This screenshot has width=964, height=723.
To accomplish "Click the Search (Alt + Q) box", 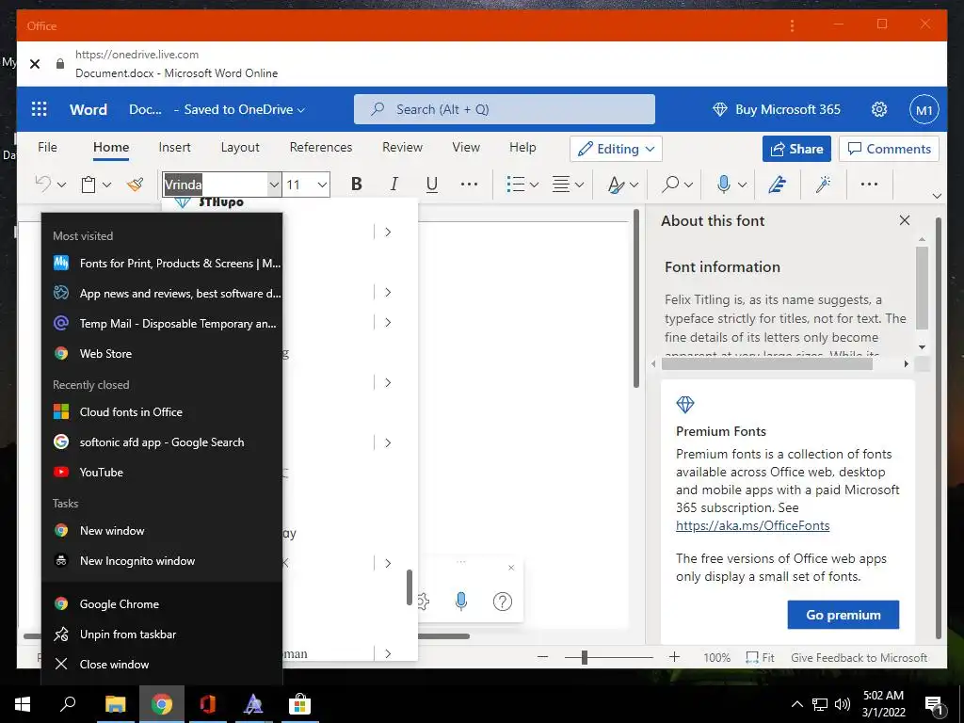I will point(505,109).
